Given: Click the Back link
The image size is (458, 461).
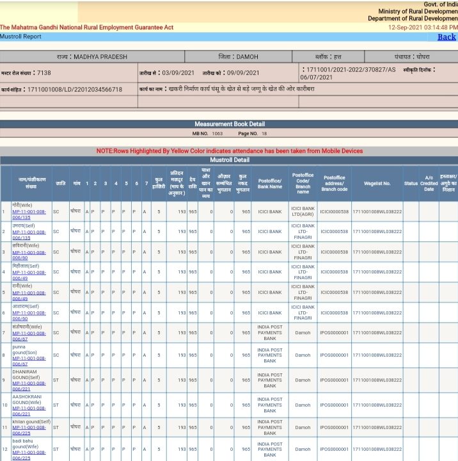Looking at the screenshot, I should tap(446, 37).
